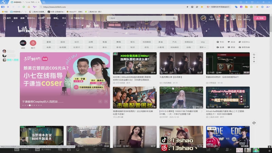This screenshot has width=272, height=153.
Task: Open 大会员 membership icon
Action: pyautogui.click(x=211, y=18)
